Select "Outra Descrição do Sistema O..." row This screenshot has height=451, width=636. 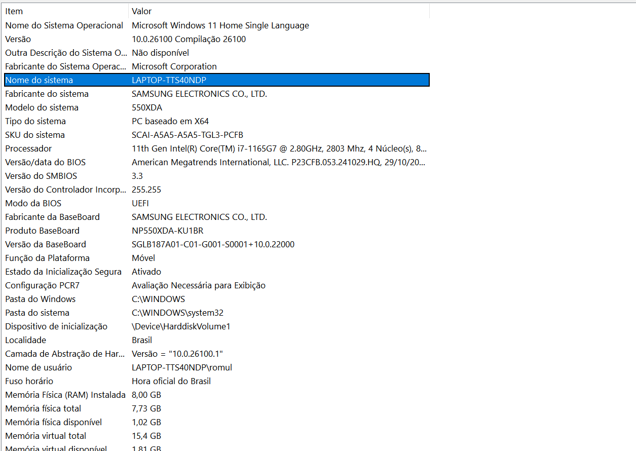click(217, 53)
